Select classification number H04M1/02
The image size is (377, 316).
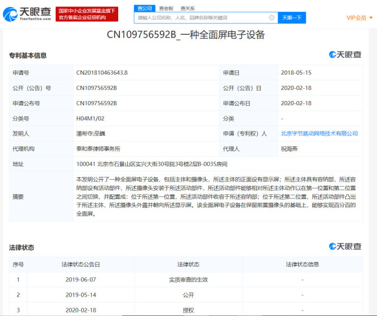pos(90,119)
